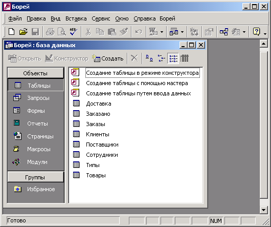Open the Файл menu

[15, 18]
